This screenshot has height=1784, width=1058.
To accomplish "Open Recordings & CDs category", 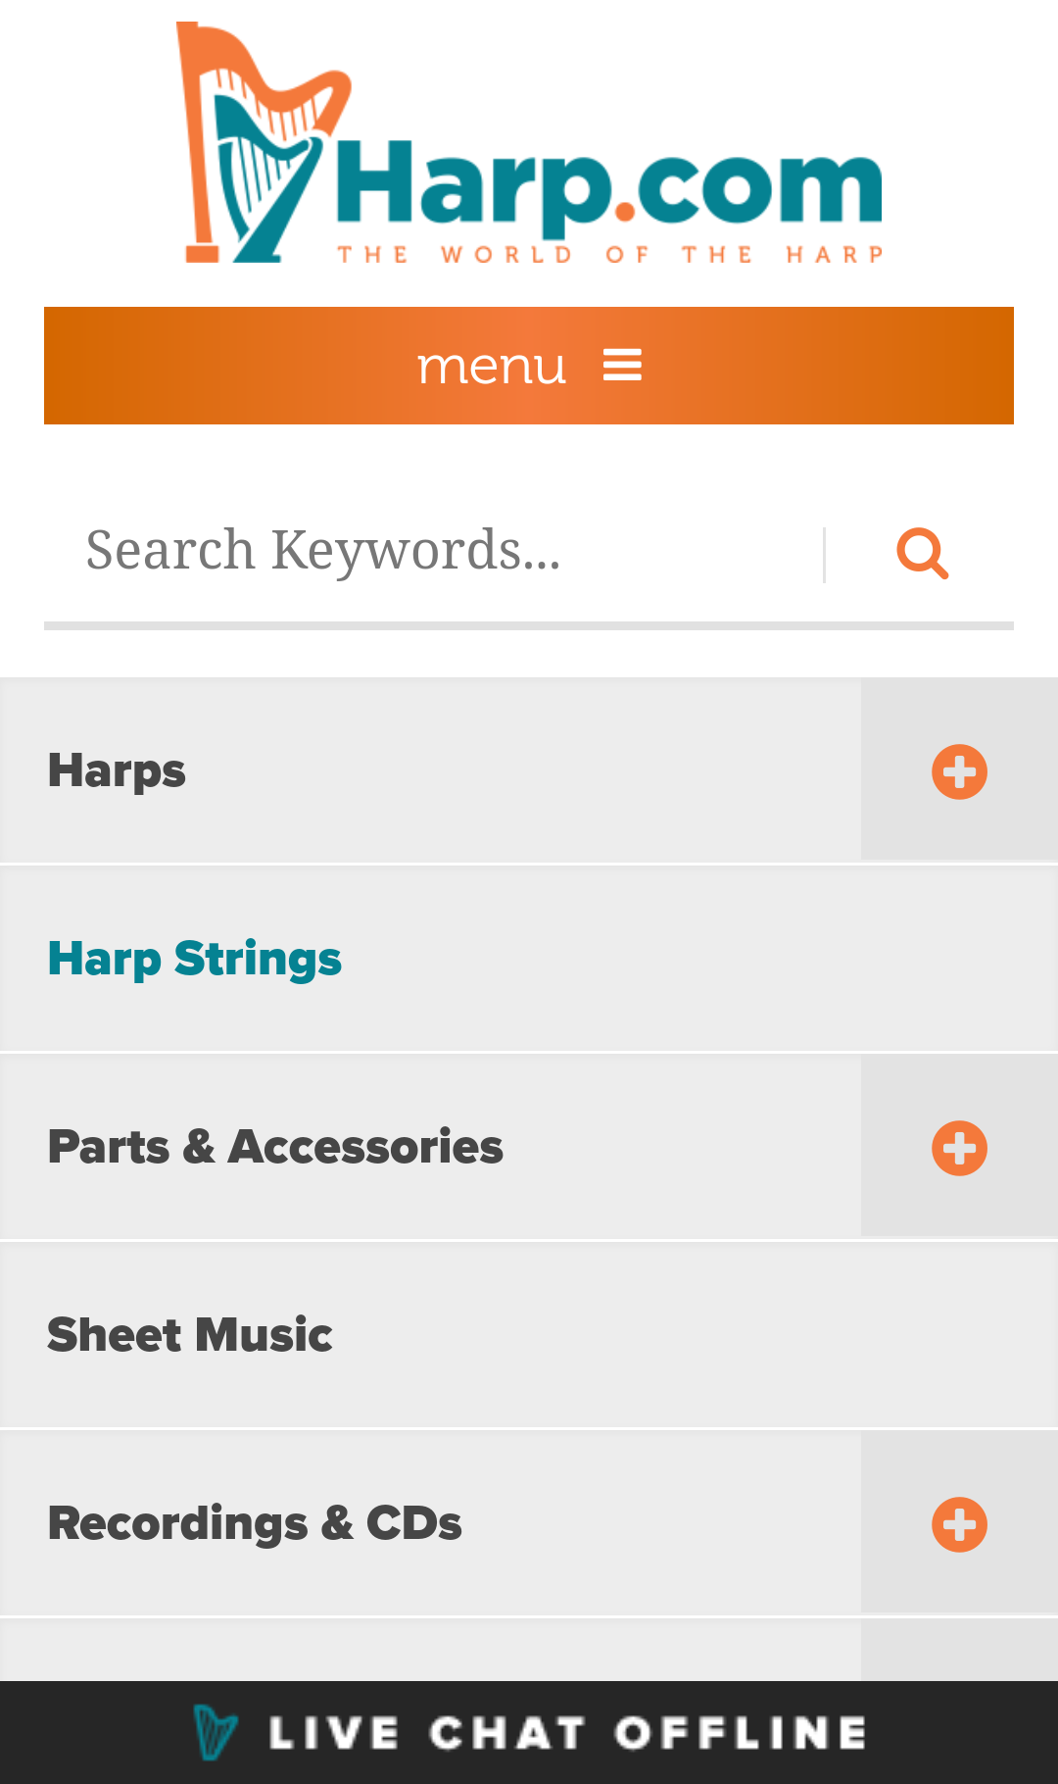I will (x=255, y=1523).
